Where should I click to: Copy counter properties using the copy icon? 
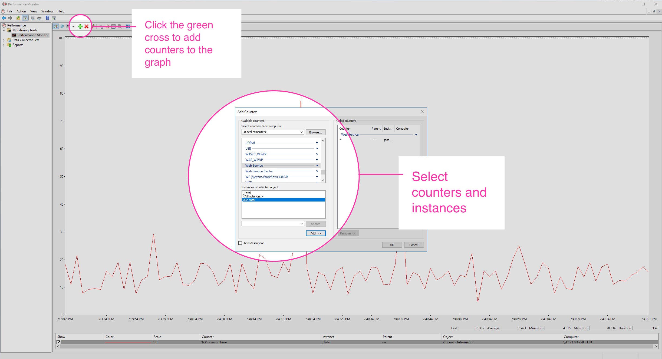(x=101, y=26)
